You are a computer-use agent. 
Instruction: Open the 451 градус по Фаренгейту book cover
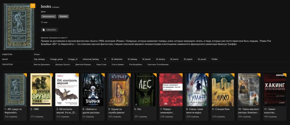[16, 90]
